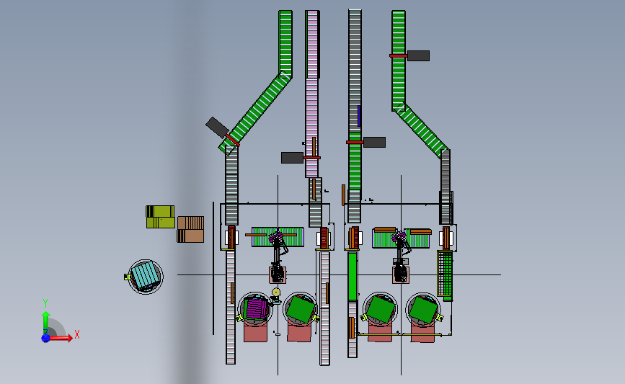Viewport: 625px width, 384px height.
Task: Select the green mesh guard fence on the right
Action: click(445, 273)
